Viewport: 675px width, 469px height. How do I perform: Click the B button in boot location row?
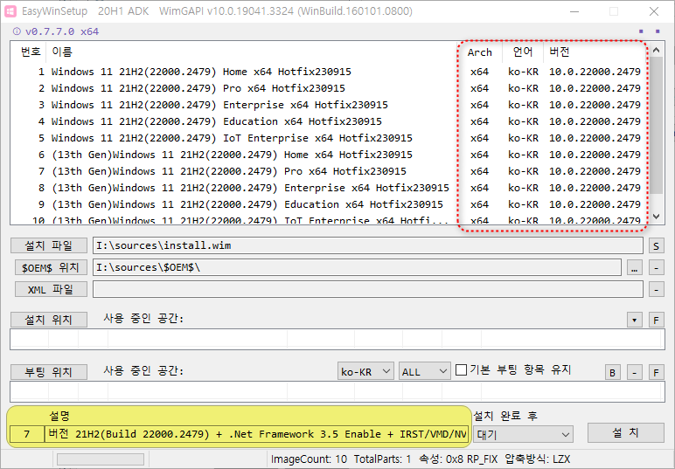pyautogui.click(x=613, y=372)
